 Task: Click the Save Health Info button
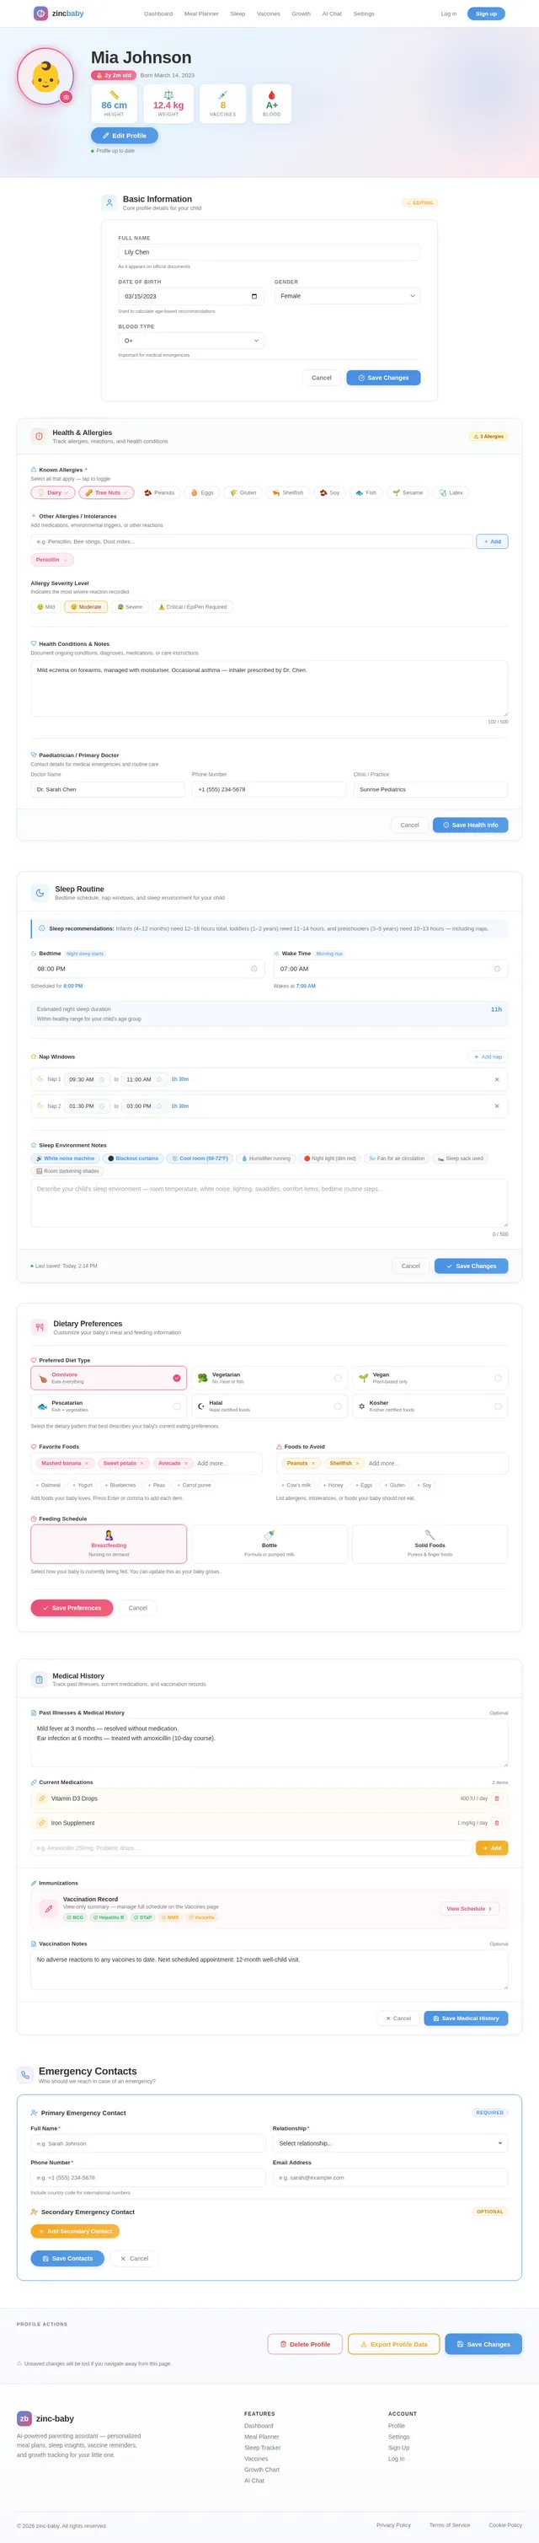pyautogui.click(x=470, y=825)
